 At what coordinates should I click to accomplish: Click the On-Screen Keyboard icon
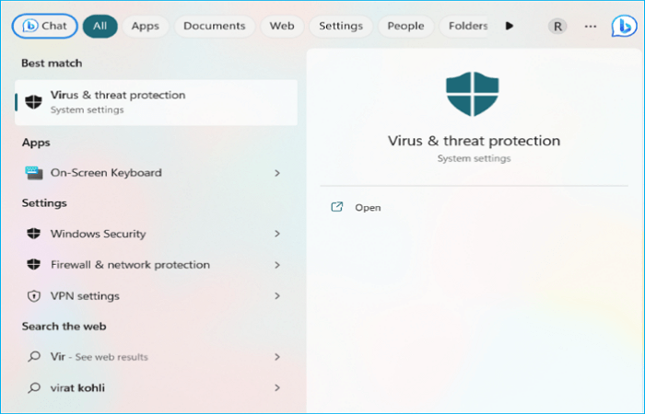point(34,173)
